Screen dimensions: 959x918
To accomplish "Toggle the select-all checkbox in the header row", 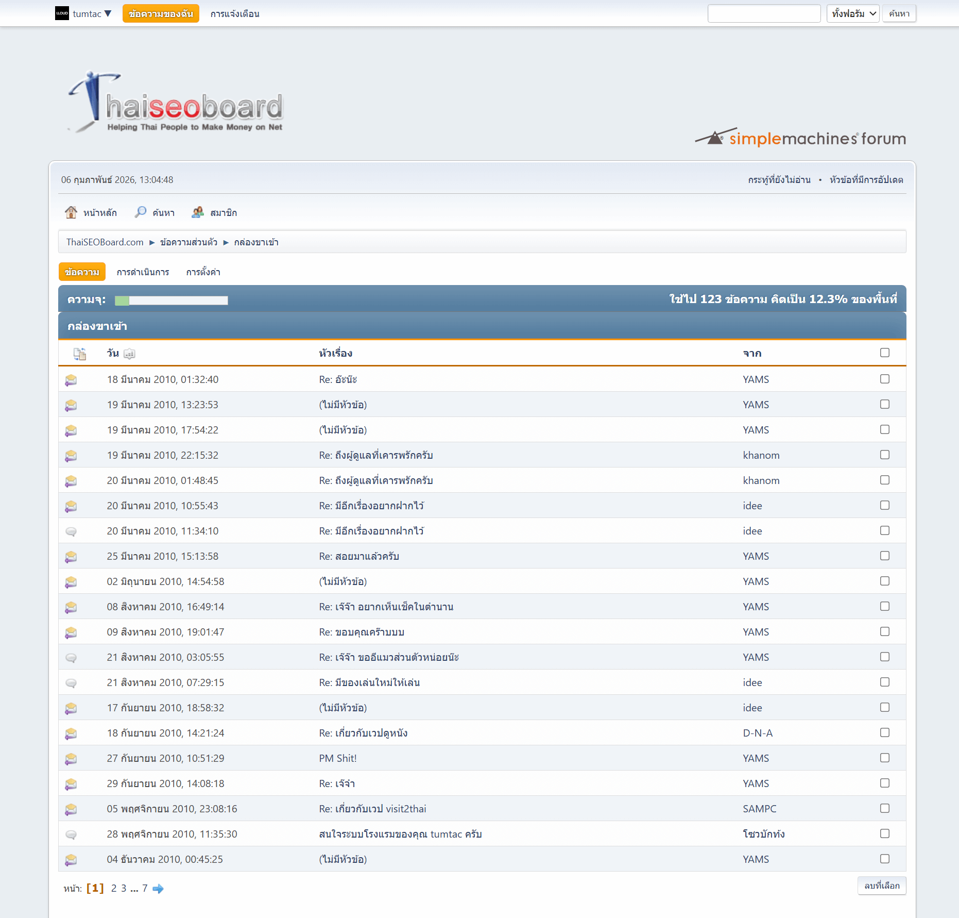I will (x=885, y=353).
